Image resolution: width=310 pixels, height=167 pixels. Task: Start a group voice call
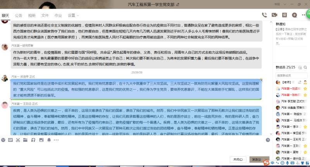click(x=264, y=15)
